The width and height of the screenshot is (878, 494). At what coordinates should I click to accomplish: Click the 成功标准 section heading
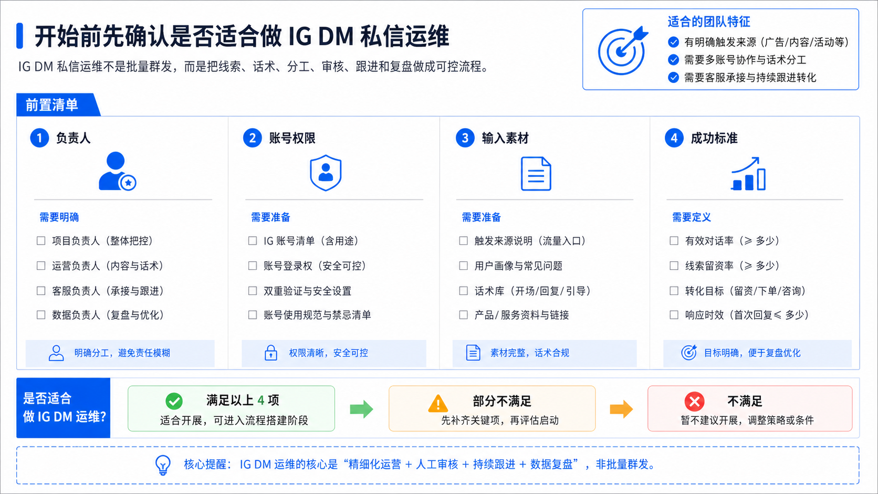coord(714,139)
